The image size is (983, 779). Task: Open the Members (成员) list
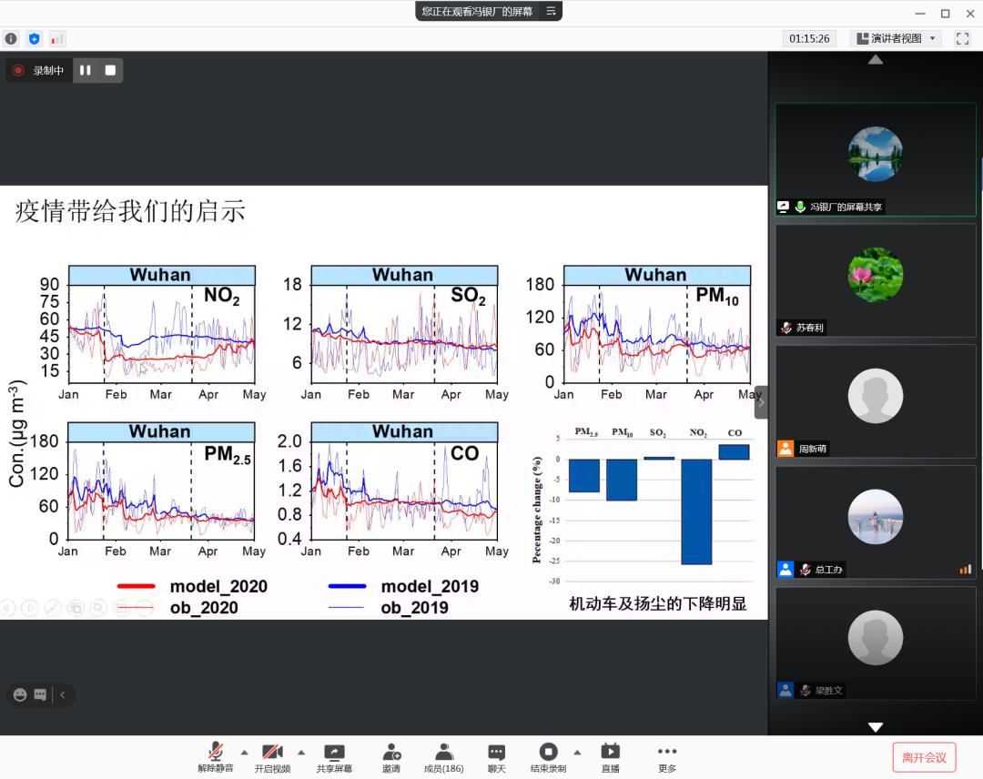pyautogui.click(x=443, y=757)
